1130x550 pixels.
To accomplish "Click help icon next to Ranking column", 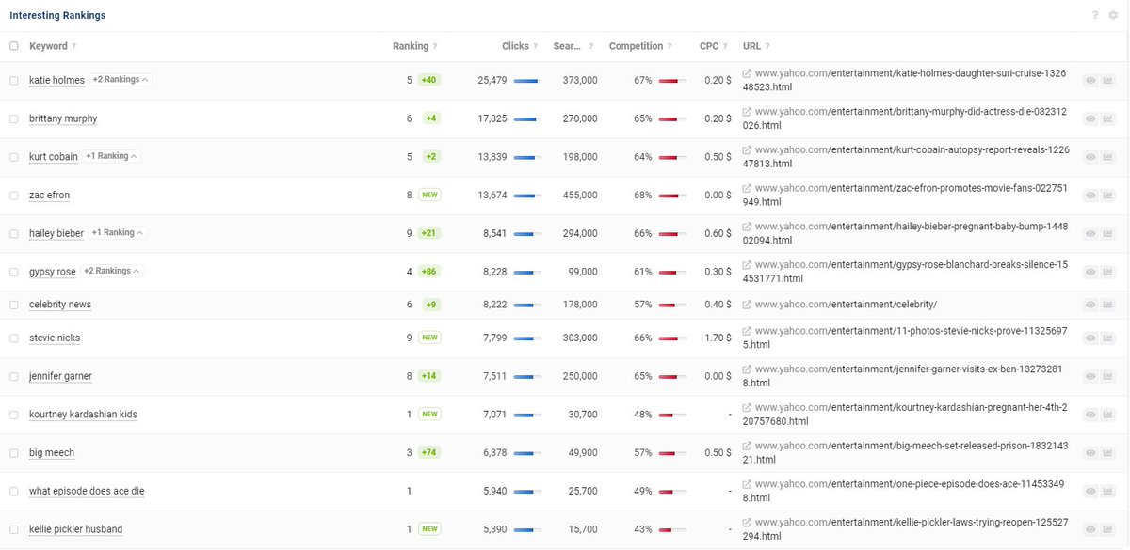I will [435, 46].
